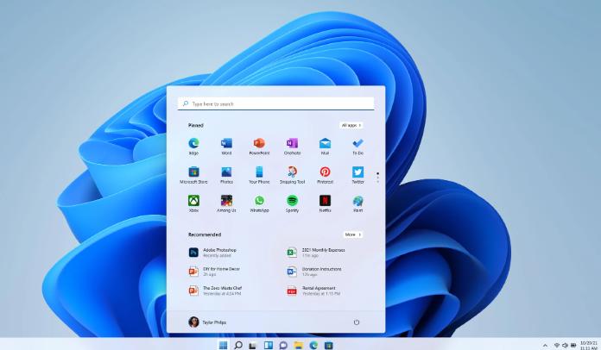Viewport: 601px width, 350px height.
Task: Open the Photos app
Action: tap(226, 175)
